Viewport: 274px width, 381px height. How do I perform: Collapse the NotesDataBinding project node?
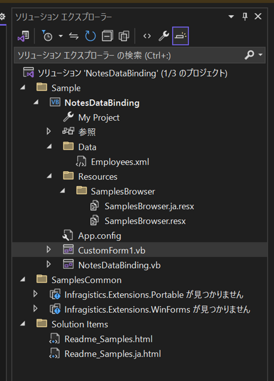[x=36, y=103]
